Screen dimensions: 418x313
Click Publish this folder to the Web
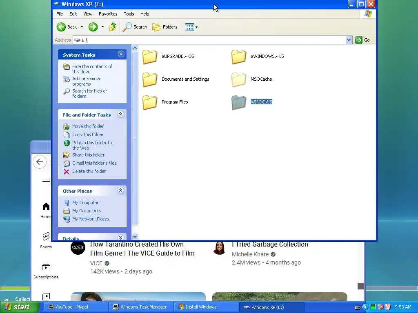[92, 145]
